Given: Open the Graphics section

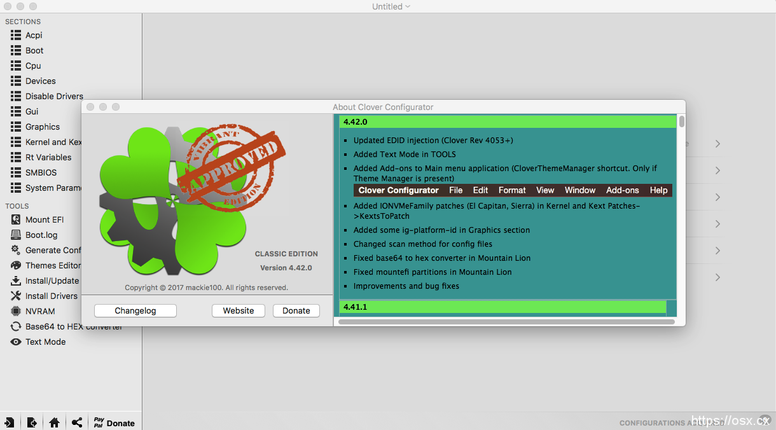Looking at the screenshot, I should (42, 127).
